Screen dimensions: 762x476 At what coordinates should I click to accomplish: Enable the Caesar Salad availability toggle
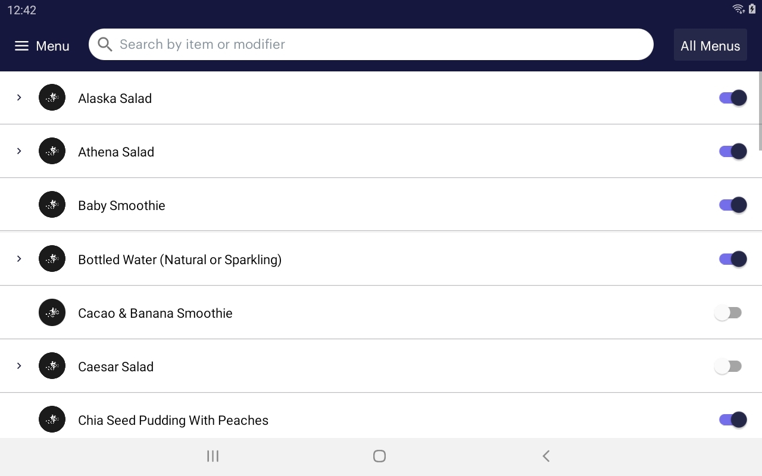(x=728, y=366)
